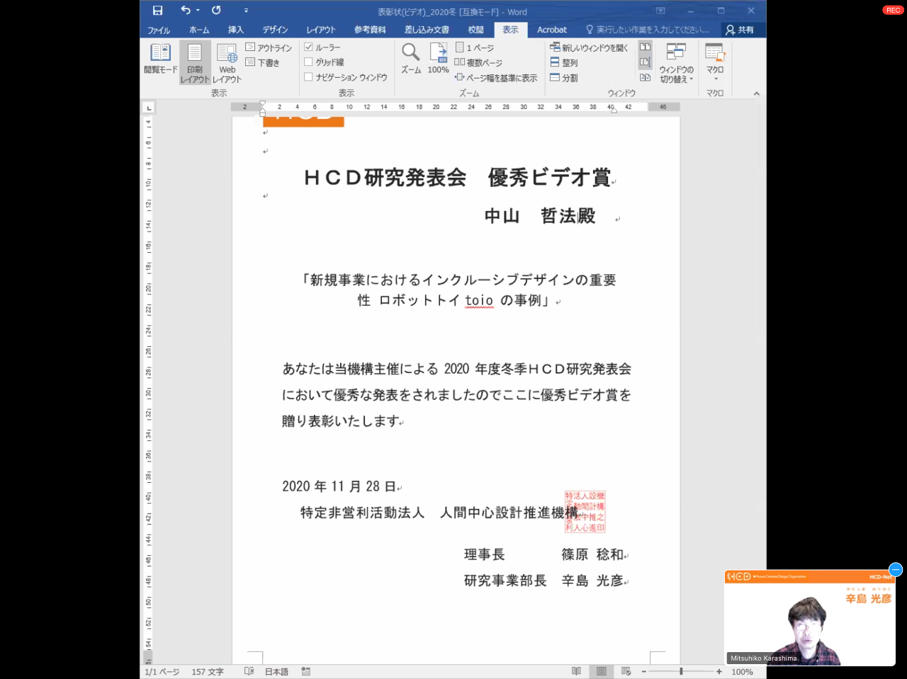This screenshot has height=679, width=907.
Task: Enable the グリッド線 checkbox
Action: (308, 62)
